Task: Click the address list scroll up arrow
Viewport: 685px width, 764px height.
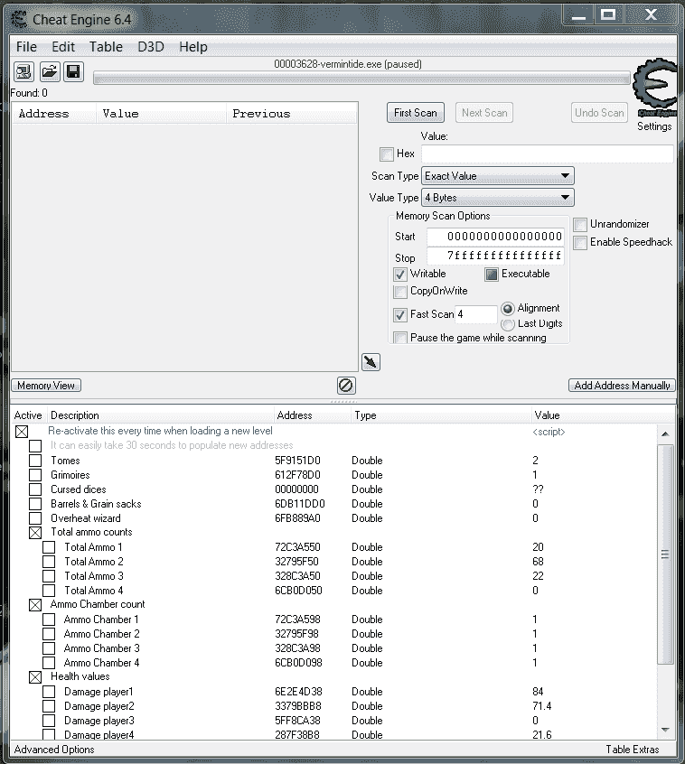Action: [665, 433]
